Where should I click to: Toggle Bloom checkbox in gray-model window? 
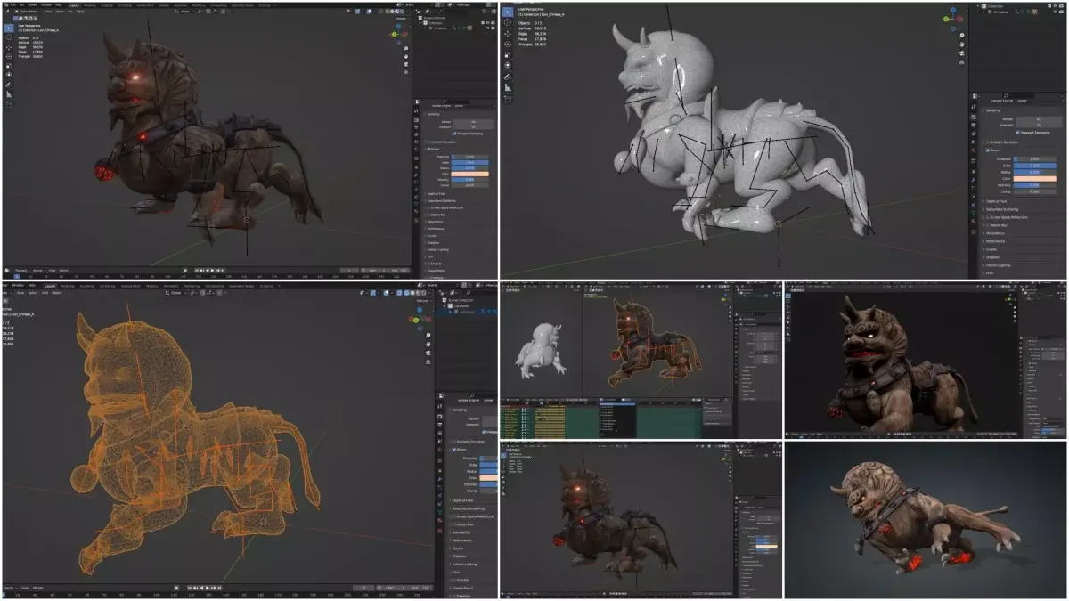987,150
